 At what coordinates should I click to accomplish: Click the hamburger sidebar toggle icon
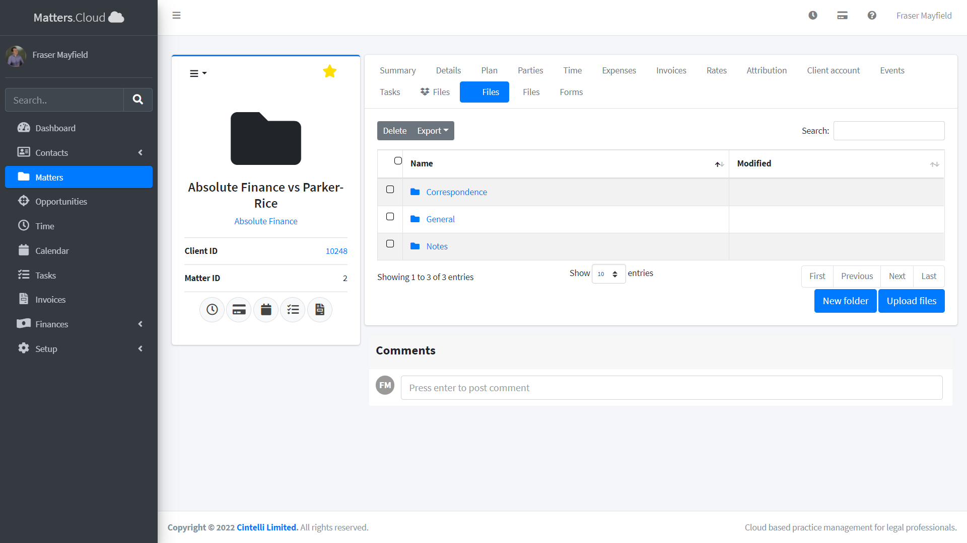[x=176, y=16]
